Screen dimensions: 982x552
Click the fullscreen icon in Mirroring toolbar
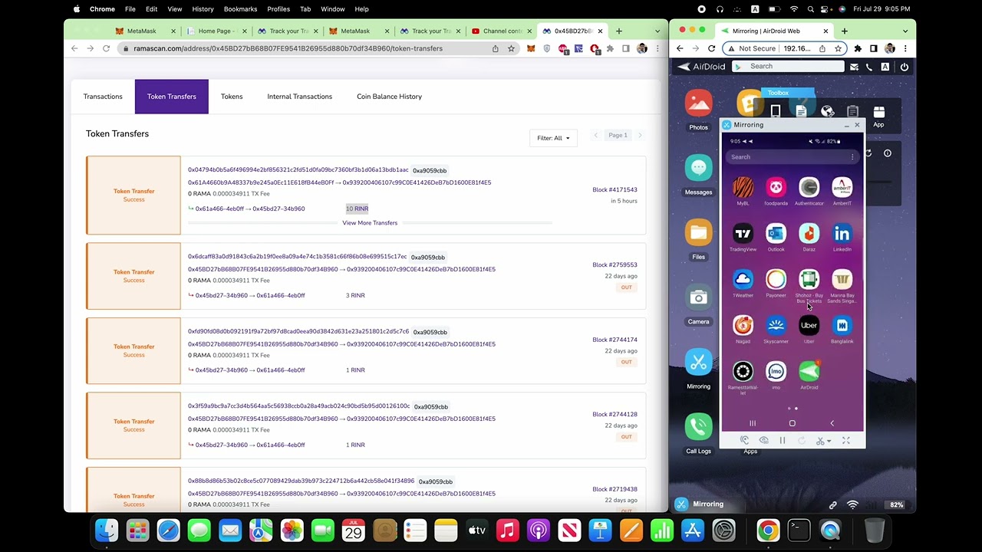pos(845,441)
